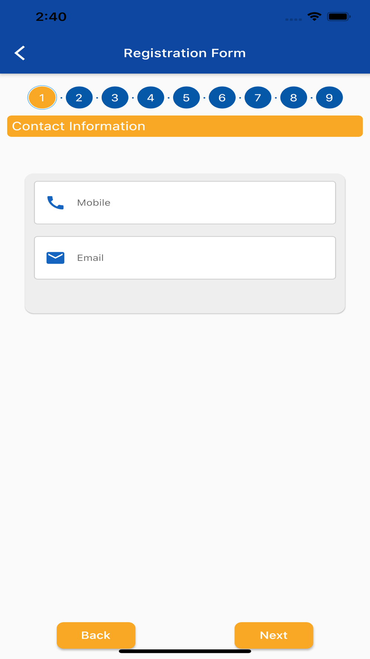Viewport: 370px width, 659px height.
Task: Jump to step 4 circle
Action: coord(151,97)
